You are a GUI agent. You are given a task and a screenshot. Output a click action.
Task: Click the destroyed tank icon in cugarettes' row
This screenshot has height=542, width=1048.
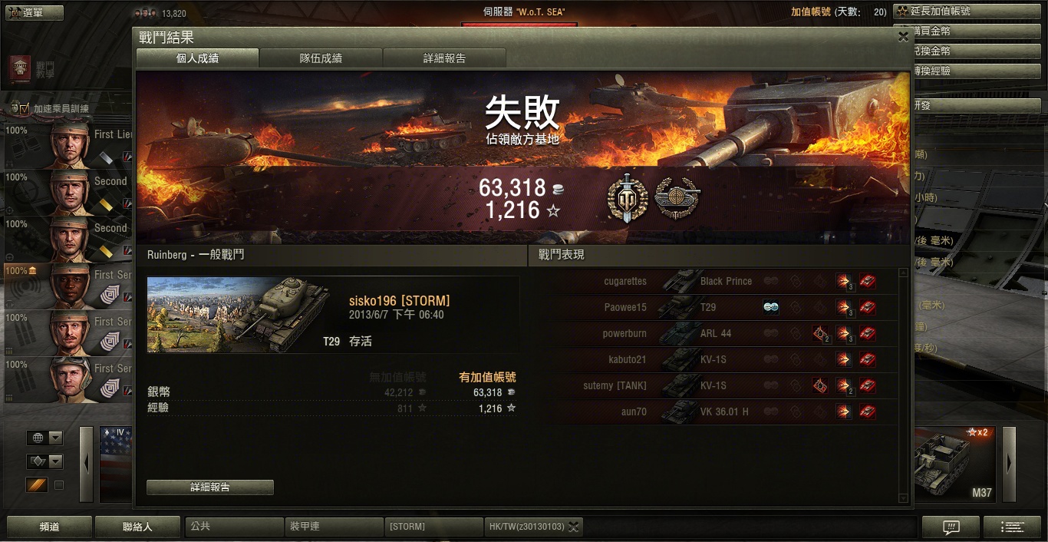point(868,281)
